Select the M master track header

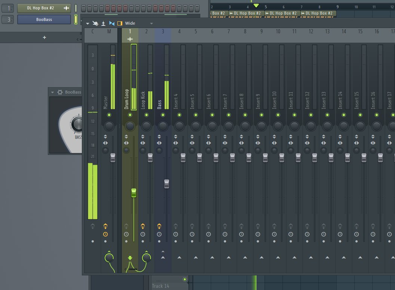[x=109, y=35]
